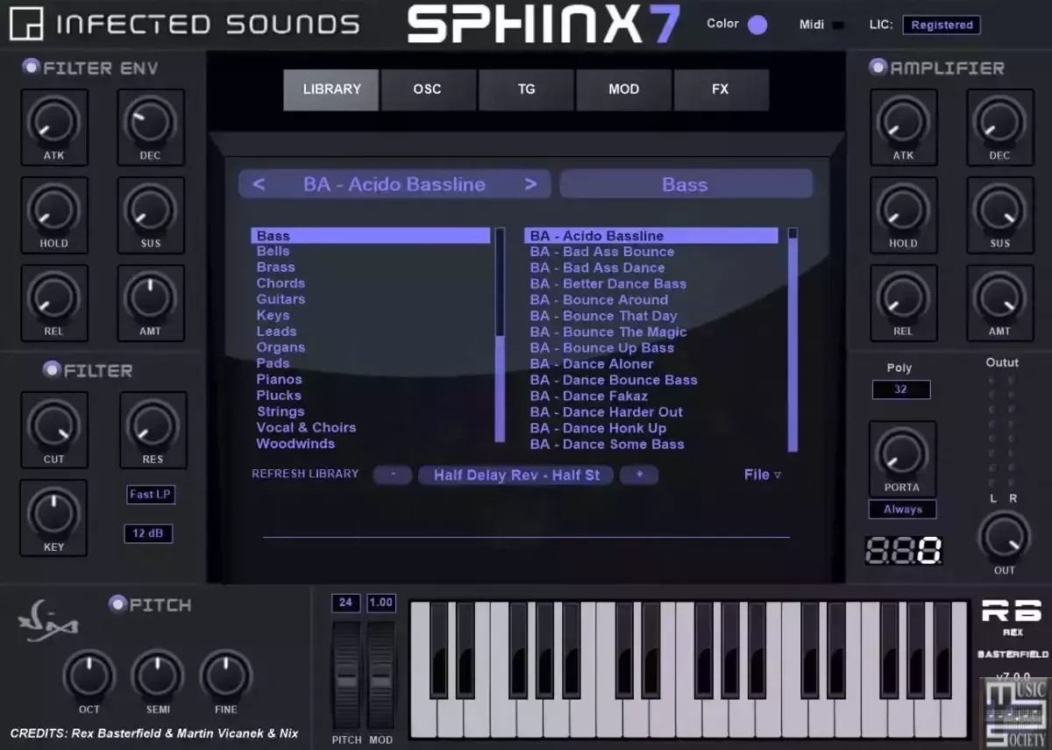1052x750 pixels.
Task: Select preset BA - Bounce That Day
Action: pos(604,316)
